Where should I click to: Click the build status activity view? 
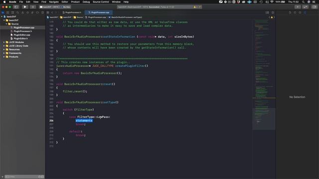(x=159, y=7)
